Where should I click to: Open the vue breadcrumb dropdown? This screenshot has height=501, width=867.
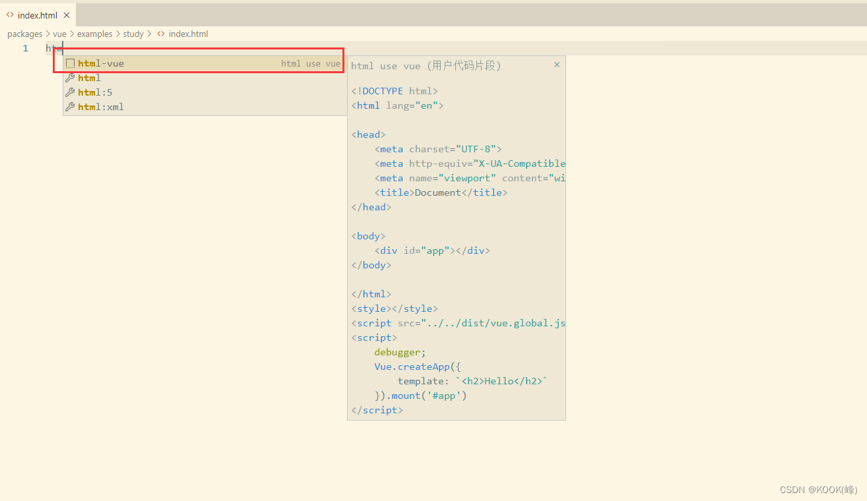click(x=59, y=34)
